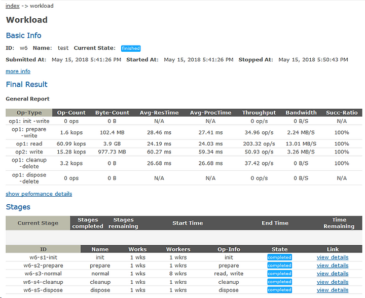Click the Stages completed header
The height and width of the screenshot is (298, 365).
tap(88, 223)
